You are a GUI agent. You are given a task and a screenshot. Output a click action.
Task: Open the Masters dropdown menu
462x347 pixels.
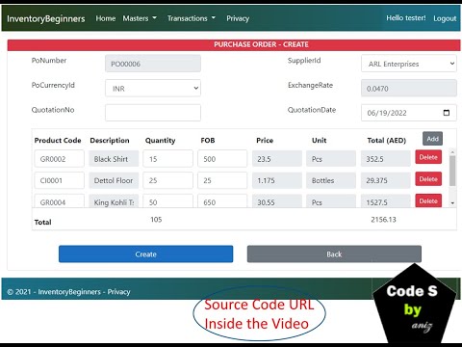[140, 18]
